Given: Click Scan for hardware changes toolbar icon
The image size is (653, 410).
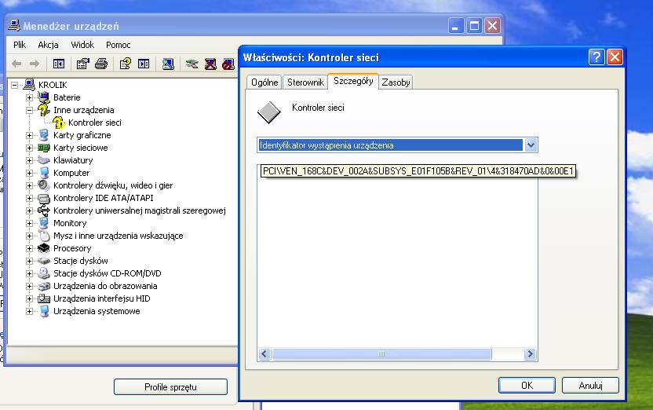Looking at the screenshot, I should tap(168, 64).
